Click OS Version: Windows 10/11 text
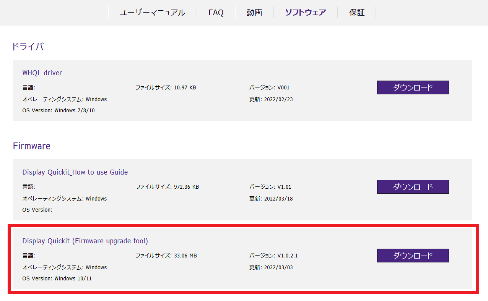This screenshot has width=488, height=301. (57, 278)
